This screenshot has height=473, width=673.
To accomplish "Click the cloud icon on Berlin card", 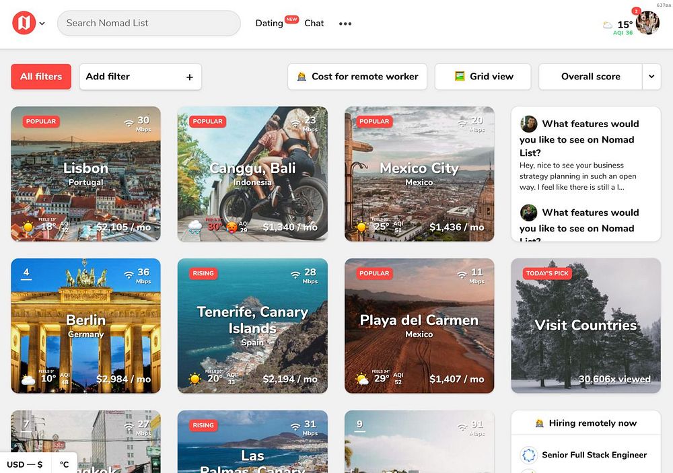I will (x=28, y=380).
